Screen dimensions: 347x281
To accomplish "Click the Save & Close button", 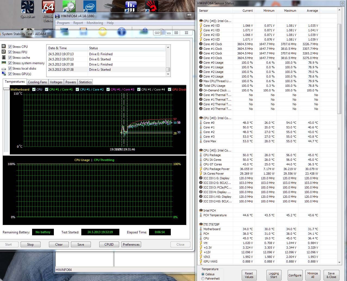I will pos(331,275).
